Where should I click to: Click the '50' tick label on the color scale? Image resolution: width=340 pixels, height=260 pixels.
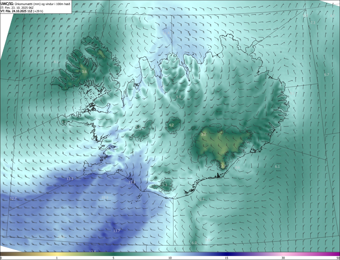point(338,258)
